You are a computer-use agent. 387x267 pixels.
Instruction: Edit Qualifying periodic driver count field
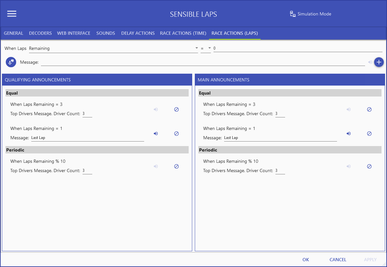(x=87, y=170)
